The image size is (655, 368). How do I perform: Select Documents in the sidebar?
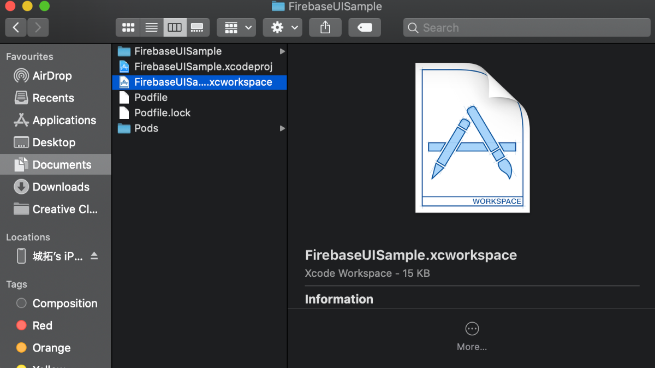coord(56,165)
